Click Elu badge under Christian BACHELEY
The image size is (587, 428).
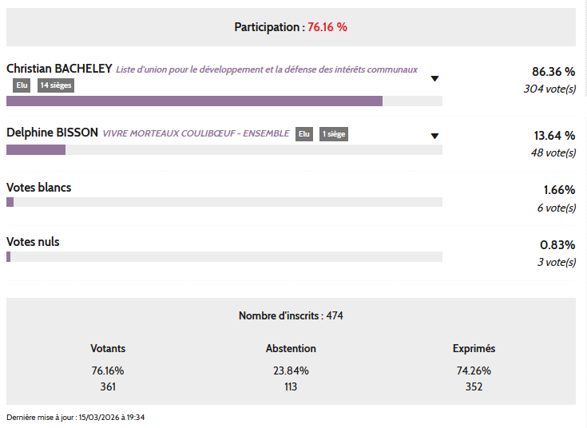point(22,85)
